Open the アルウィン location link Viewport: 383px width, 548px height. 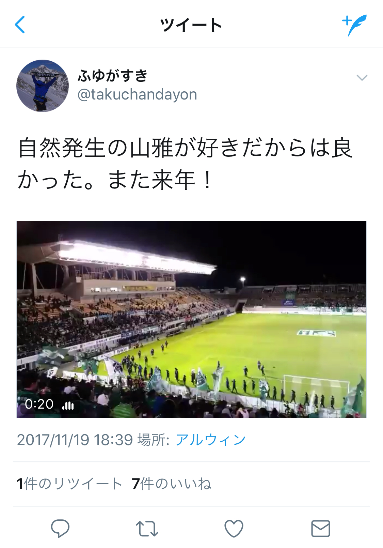click(210, 440)
